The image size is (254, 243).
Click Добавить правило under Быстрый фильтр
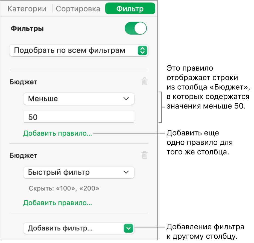pyautogui.click(x=57, y=203)
